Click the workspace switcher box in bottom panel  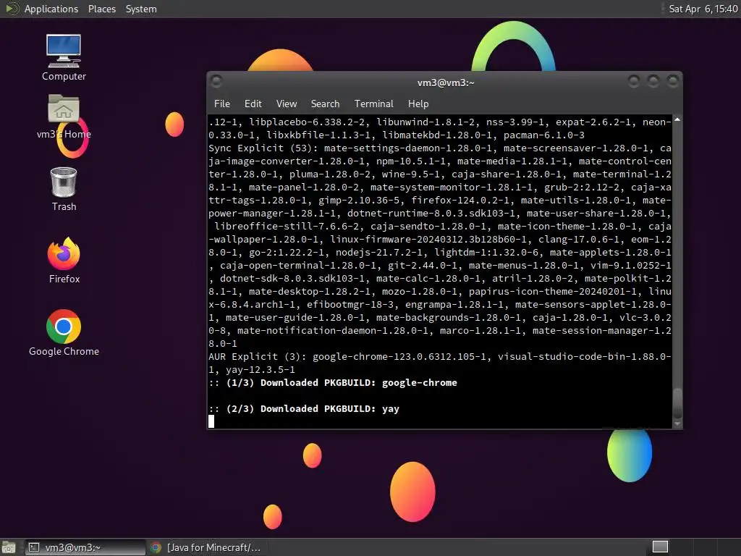660,547
